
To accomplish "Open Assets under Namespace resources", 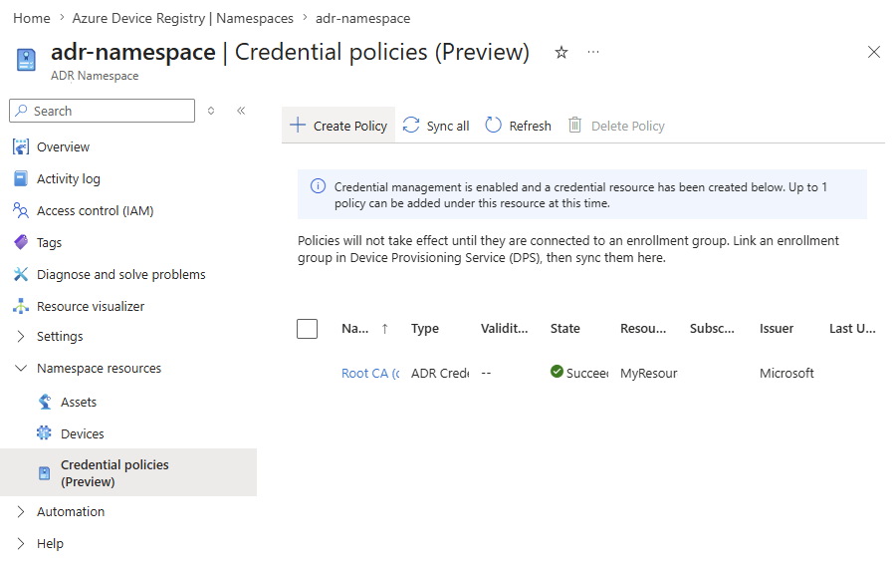I will point(79,402).
